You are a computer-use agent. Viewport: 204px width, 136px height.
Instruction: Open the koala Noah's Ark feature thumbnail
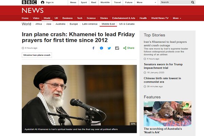point(168,114)
